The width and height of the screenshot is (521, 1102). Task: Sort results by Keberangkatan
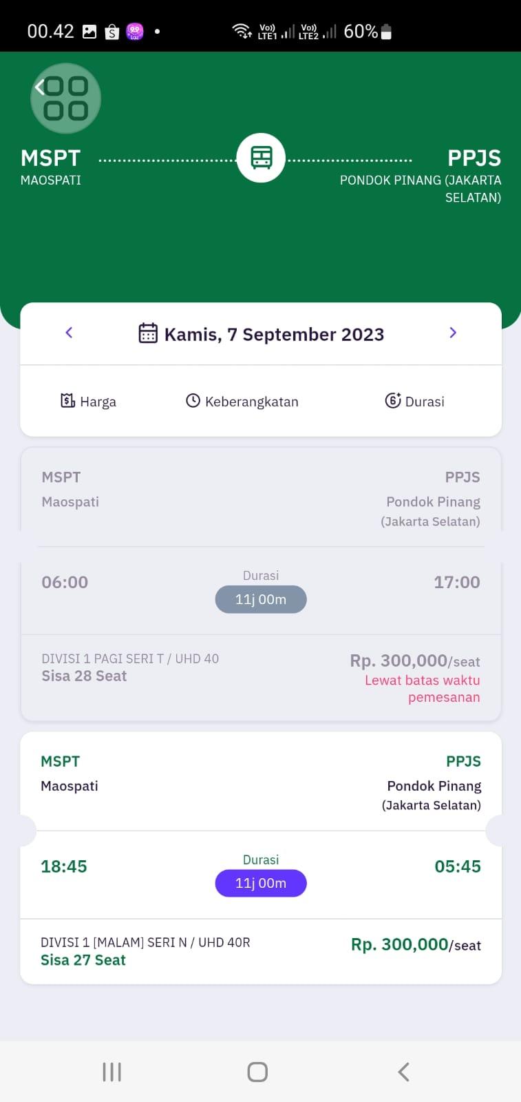click(242, 401)
